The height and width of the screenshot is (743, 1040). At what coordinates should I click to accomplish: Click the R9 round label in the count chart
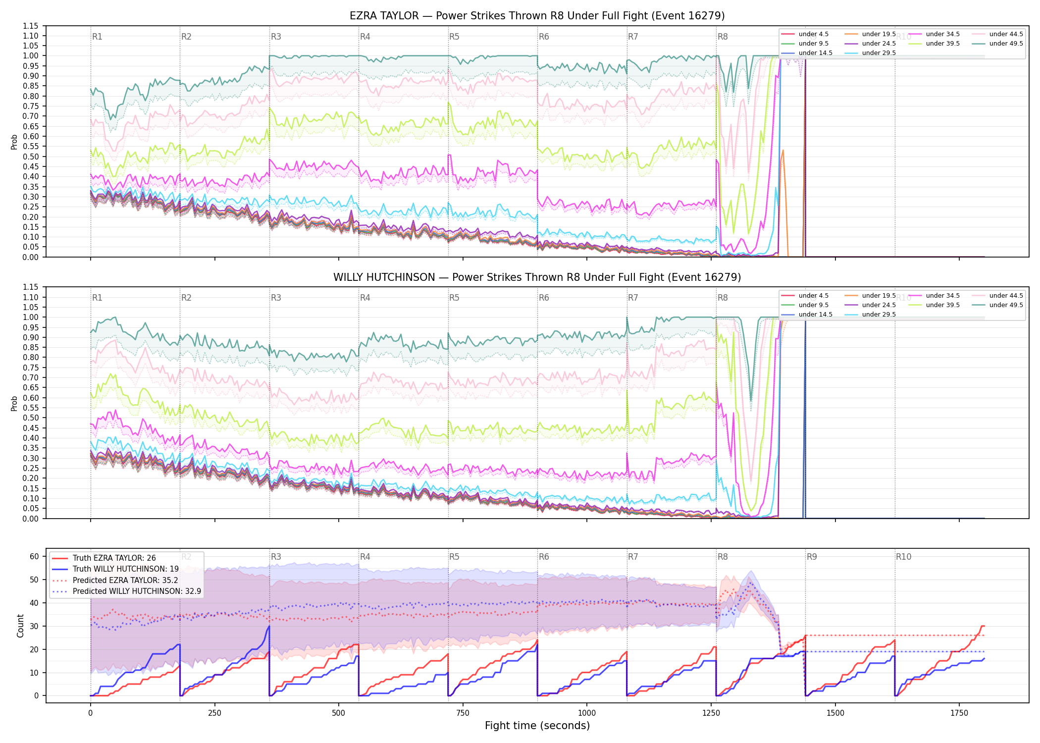[x=812, y=557]
